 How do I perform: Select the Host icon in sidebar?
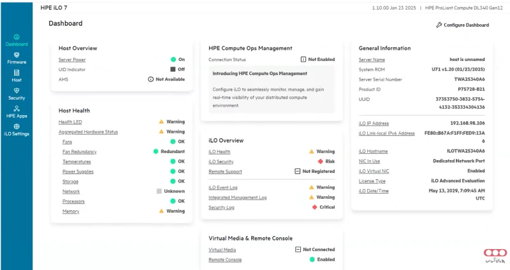pos(17,72)
